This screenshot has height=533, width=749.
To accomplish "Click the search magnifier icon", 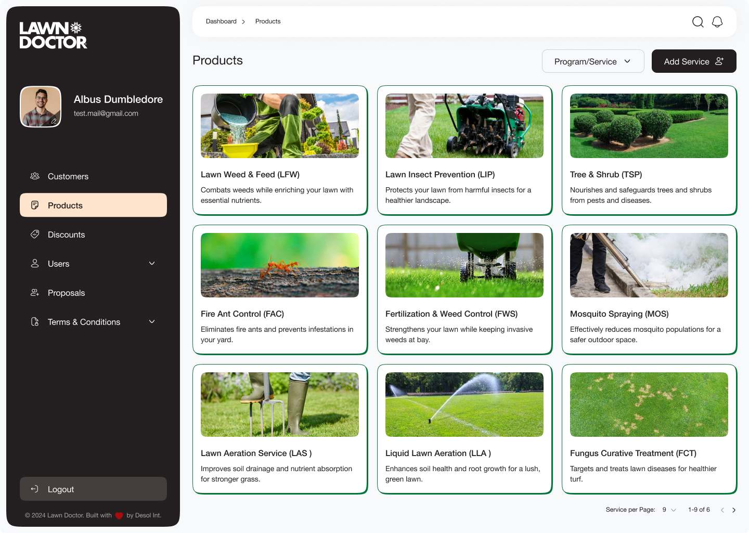I will pos(698,21).
